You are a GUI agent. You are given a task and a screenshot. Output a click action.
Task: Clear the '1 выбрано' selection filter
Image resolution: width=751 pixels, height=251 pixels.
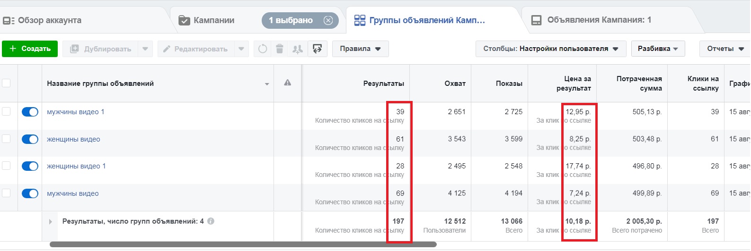click(x=328, y=20)
